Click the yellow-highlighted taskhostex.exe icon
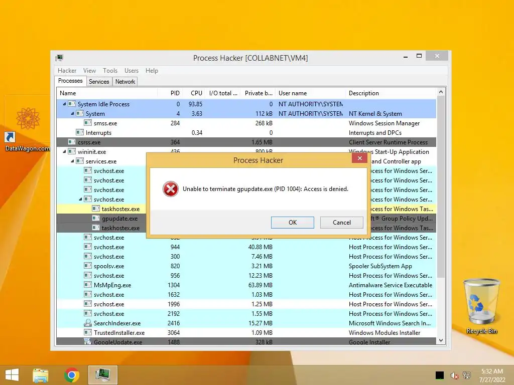This screenshot has height=385, width=514. (x=96, y=209)
